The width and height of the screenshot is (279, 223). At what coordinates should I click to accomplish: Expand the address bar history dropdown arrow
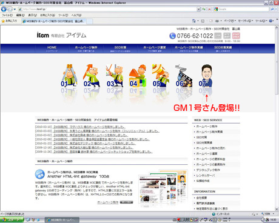pos(198,9)
